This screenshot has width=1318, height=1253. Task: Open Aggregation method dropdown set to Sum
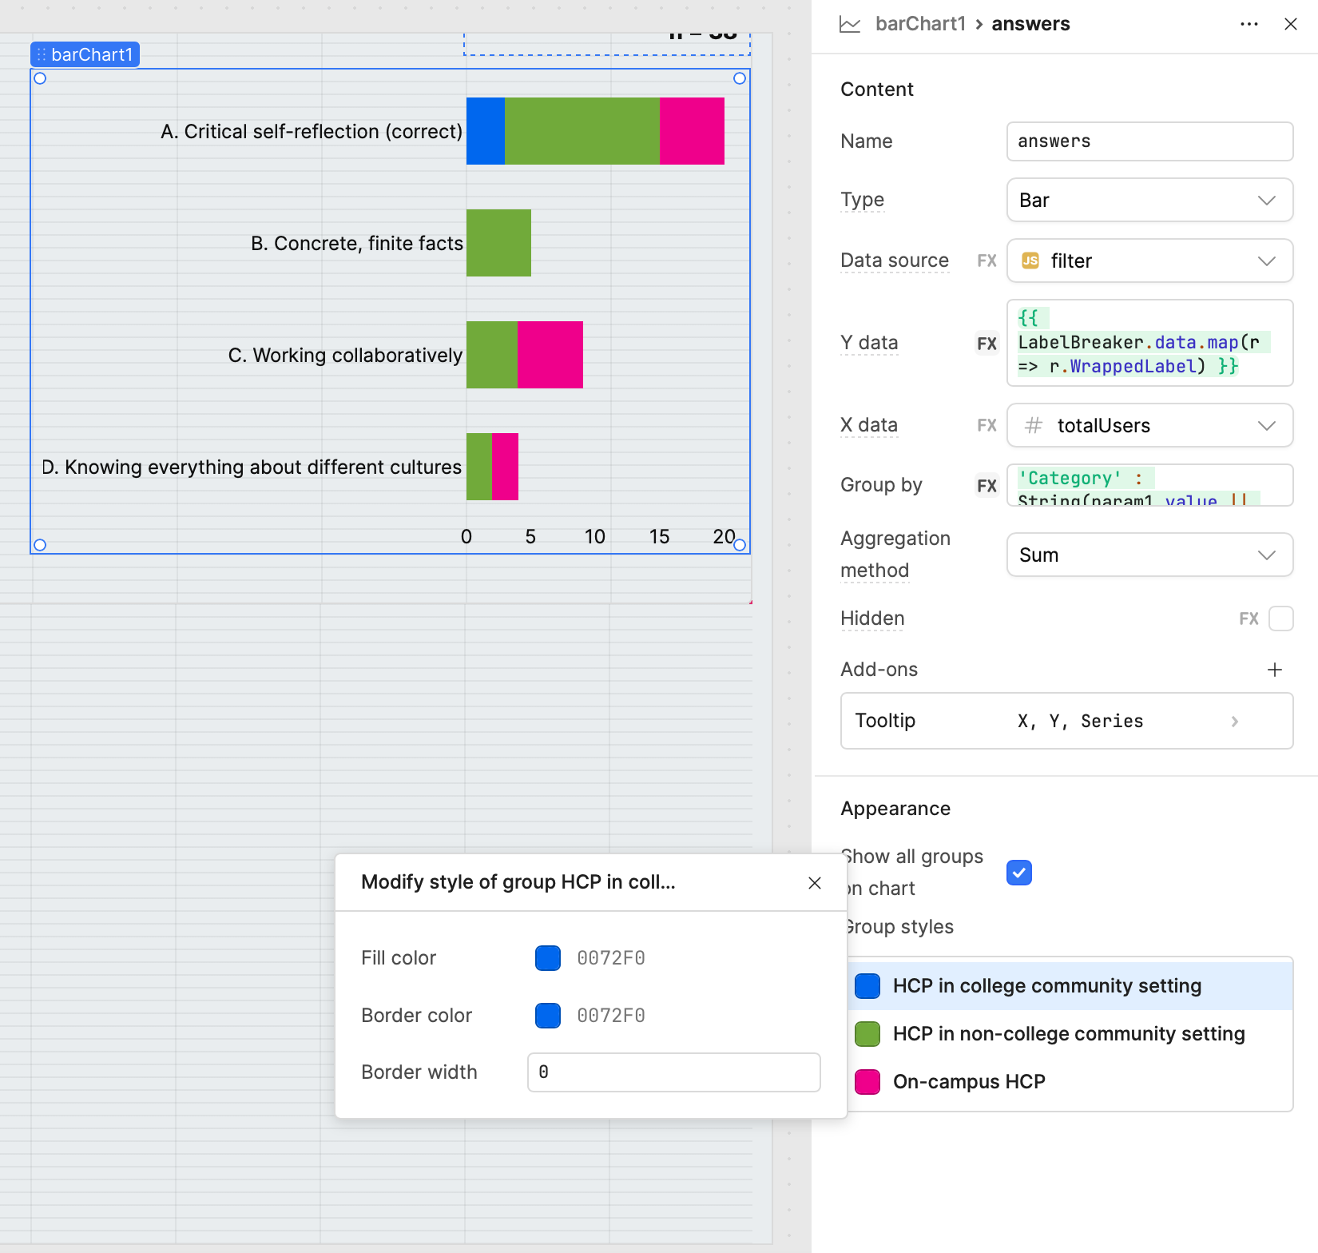[1149, 555]
